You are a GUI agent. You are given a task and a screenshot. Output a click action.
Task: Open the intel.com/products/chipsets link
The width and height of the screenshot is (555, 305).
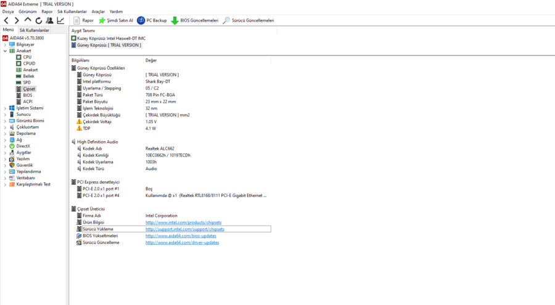(183, 222)
